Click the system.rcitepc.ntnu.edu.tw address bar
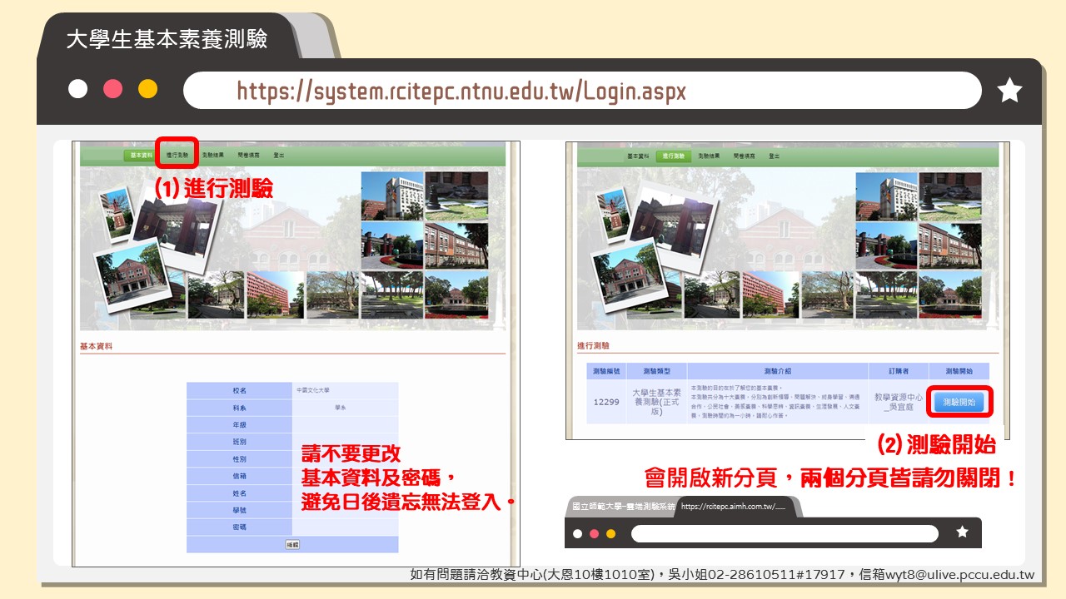 point(582,90)
